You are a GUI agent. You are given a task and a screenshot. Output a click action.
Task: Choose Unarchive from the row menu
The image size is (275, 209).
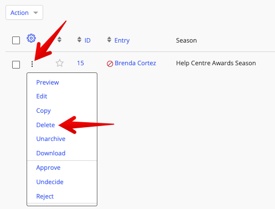pos(51,139)
